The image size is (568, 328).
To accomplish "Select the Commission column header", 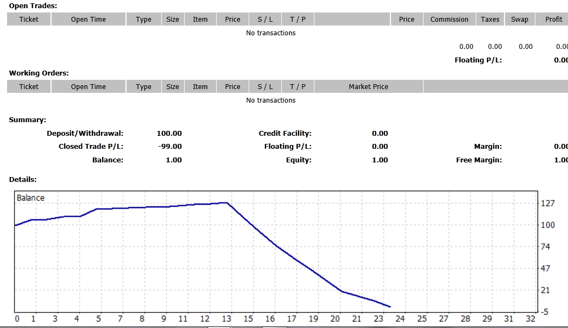I will click(449, 19).
